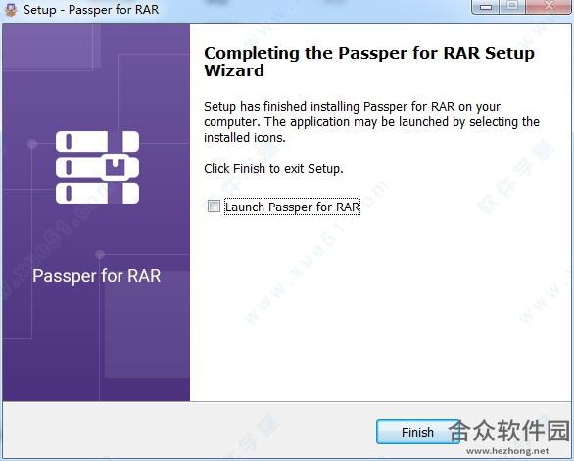Click the Passper for RAR archive logo
The width and height of the screenshot is (574, 461).
click(97, 166)
